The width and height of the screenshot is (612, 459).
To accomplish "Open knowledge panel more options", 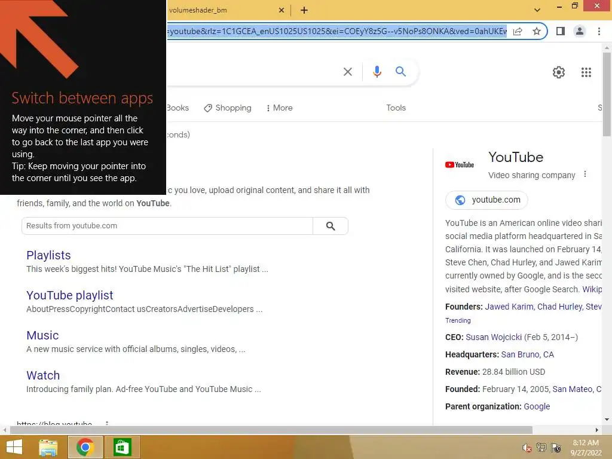I will click(x=585, y=174).
